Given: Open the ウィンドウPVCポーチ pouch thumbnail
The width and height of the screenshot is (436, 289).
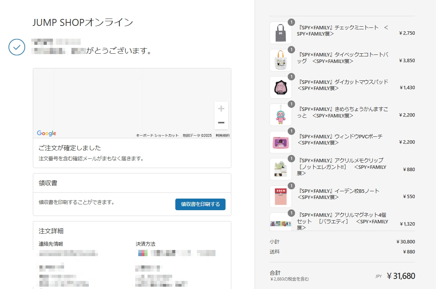Looking at the screenshot, I should (x=281, y=142).
